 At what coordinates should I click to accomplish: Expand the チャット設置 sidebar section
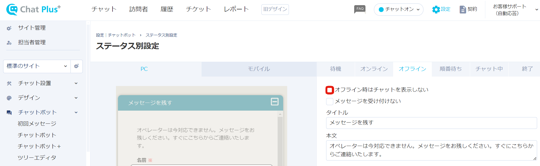click(76, 83)
